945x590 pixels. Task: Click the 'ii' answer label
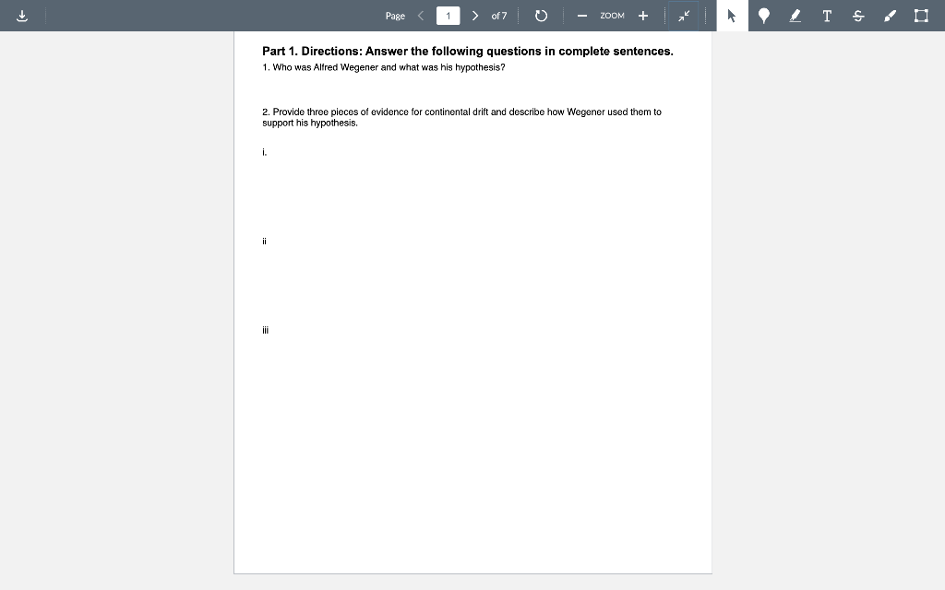pos(264,242)
